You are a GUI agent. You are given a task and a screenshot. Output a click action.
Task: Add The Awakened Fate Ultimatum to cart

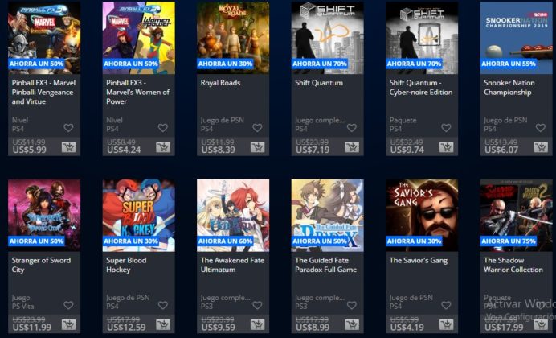pos(257,324)
